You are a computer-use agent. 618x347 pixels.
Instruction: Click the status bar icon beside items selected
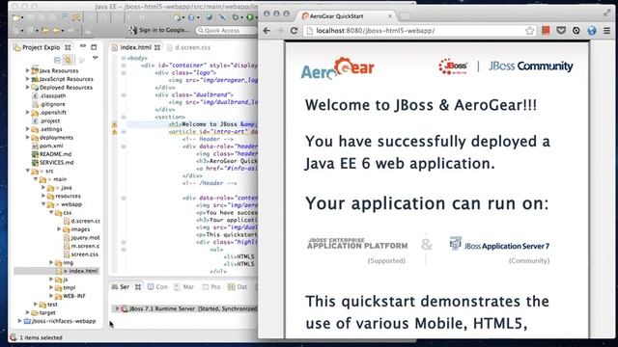click(x=13, y=337)
